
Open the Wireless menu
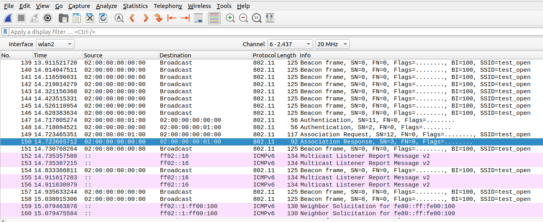[199, 6]
